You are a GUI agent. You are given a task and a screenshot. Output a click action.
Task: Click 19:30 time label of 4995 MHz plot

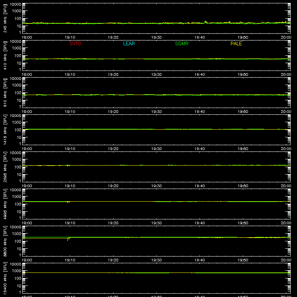pyautogui.click(x=156, y=223)
